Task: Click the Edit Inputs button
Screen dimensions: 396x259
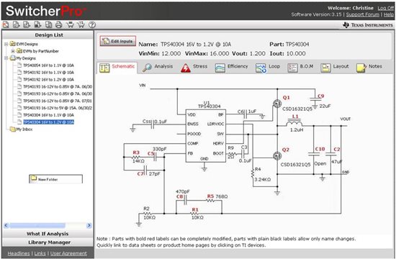Action: pyautogui.click(x=118, y=41)
